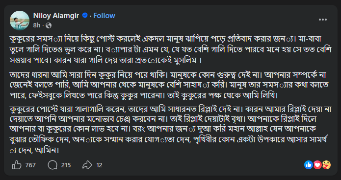This screenshot has width=341, height=180.
Task: Click the red heart Love reaction
Action: click(317, 165)
